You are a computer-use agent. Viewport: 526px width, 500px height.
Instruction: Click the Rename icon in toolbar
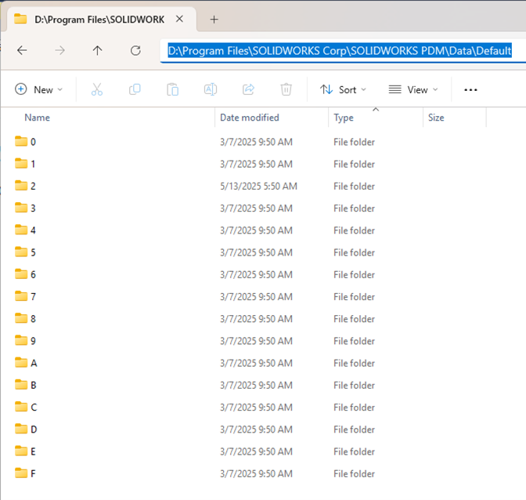click(211, 89)
